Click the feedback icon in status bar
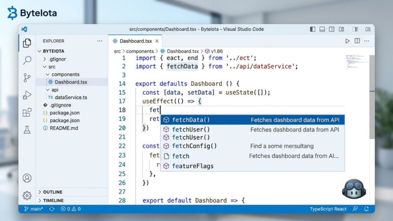The width and height of the screenshot is (393, 221). [355, 209]
